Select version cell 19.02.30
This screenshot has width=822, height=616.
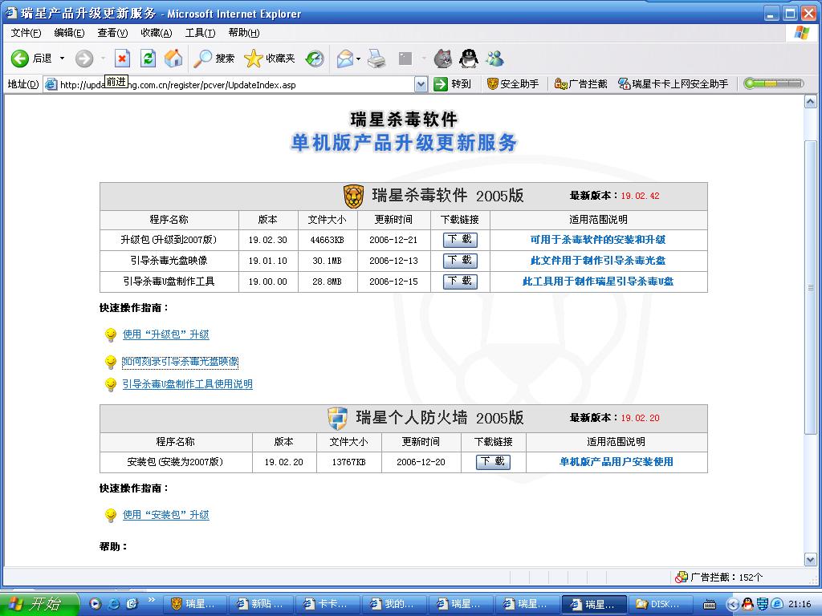click(268, 240)
